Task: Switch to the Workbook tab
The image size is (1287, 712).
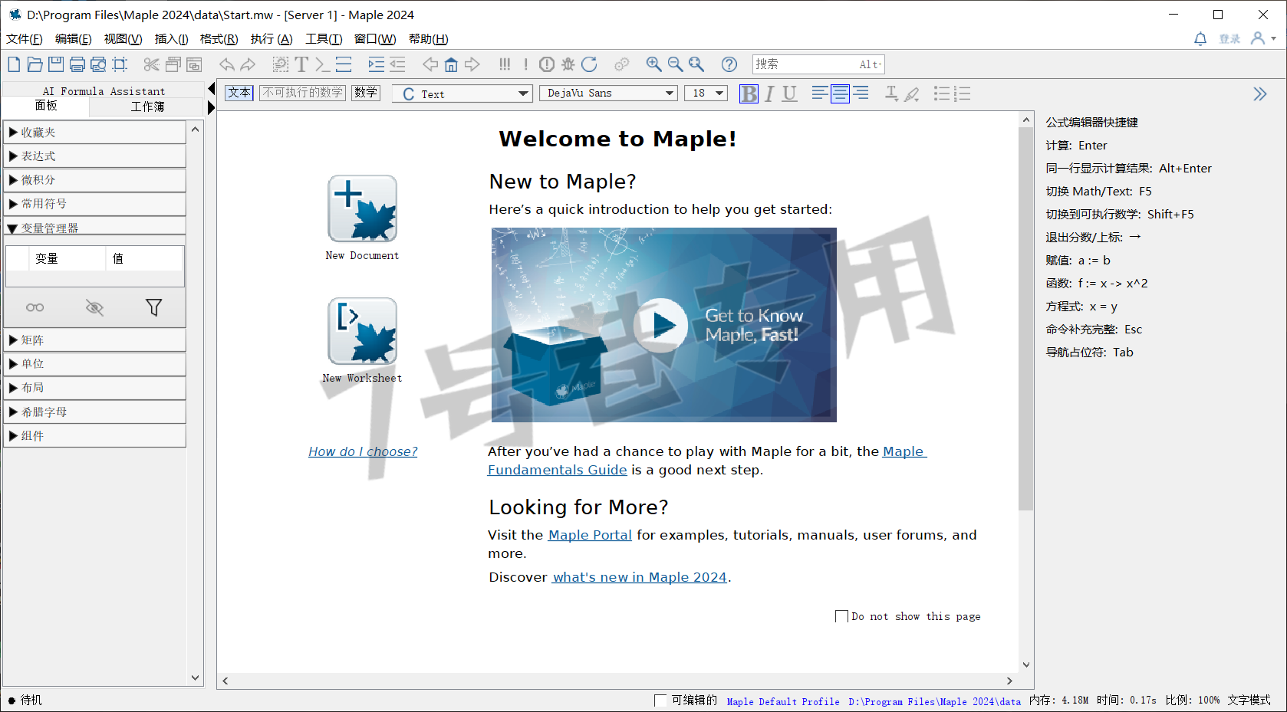Action: click(x=147, y=107)
